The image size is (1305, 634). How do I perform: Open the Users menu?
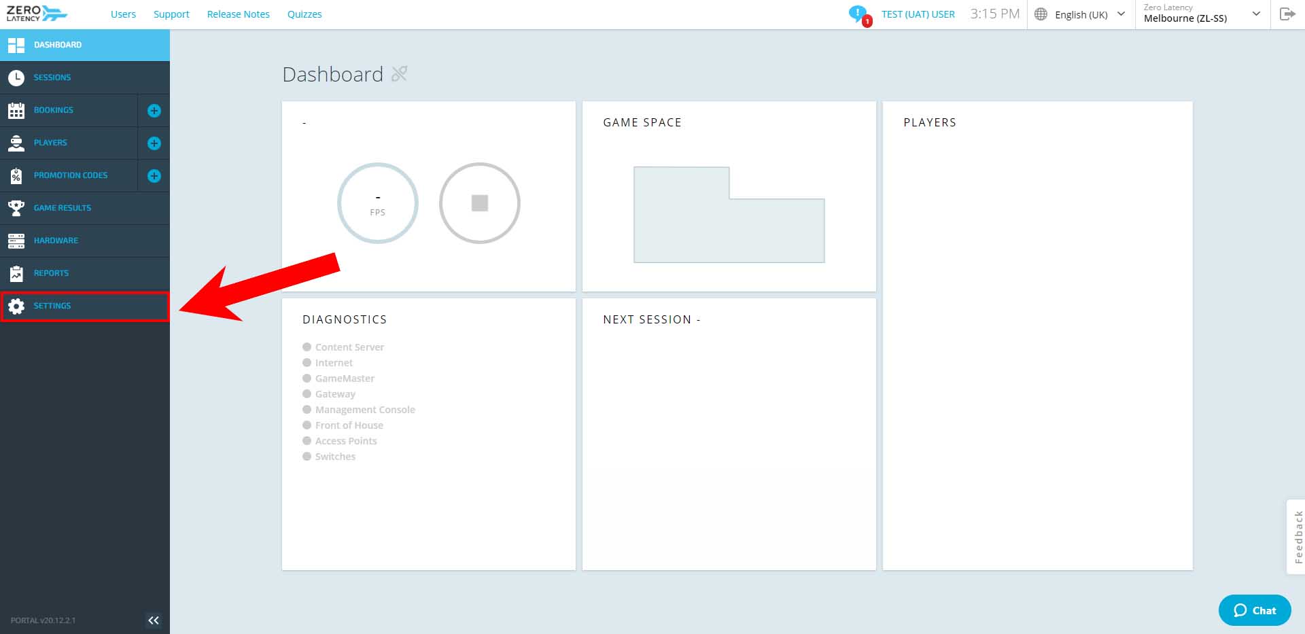coord(123,14)
